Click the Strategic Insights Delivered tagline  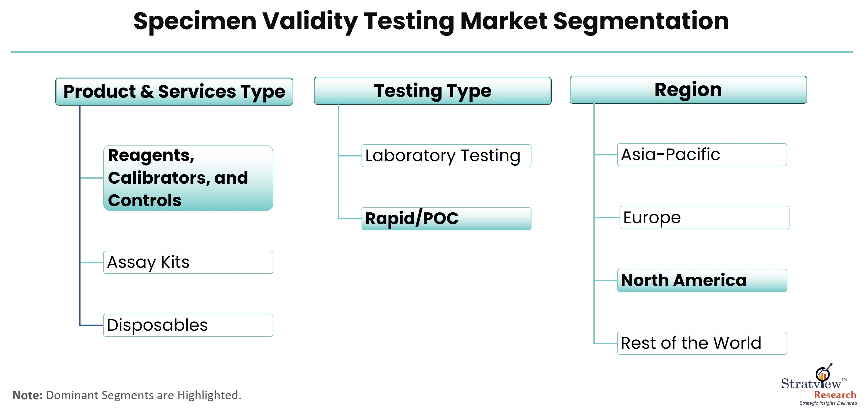coord(828,403)
